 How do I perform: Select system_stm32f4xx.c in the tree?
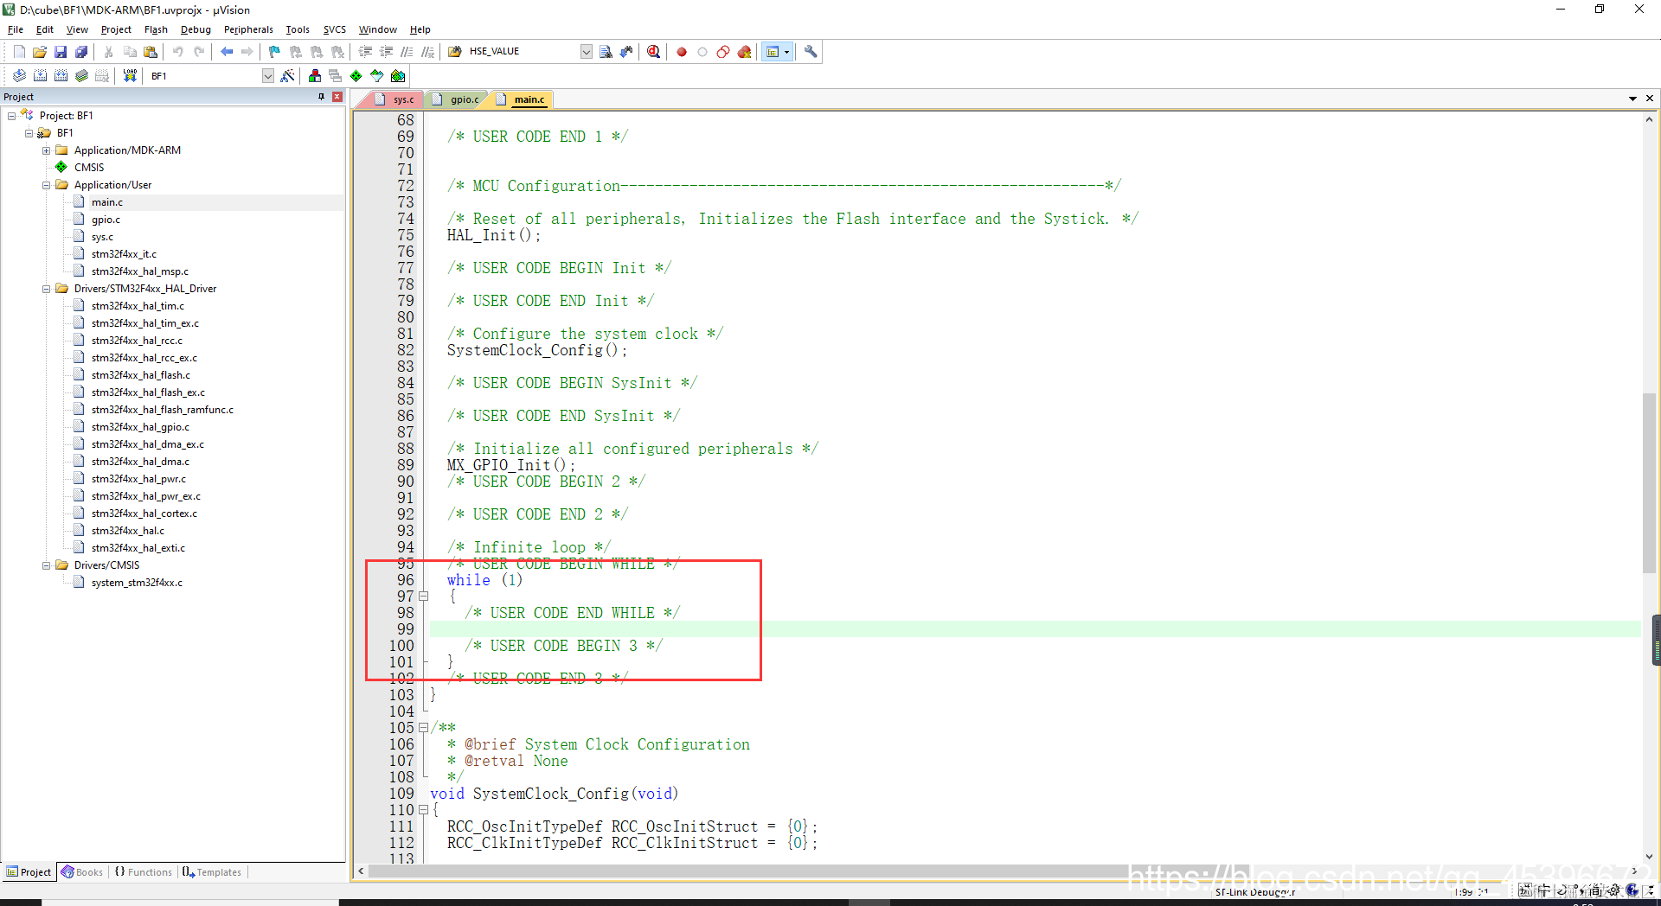pos(137,583)
